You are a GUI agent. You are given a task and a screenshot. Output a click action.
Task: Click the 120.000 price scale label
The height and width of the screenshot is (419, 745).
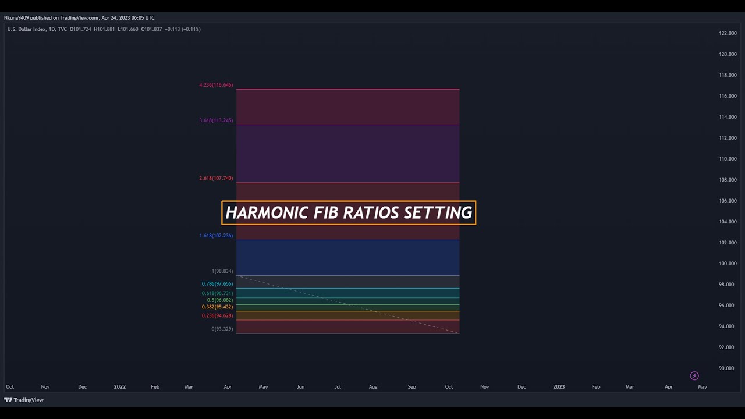click(728, 54)
